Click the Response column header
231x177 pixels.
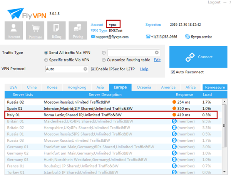tap(184, 94)
